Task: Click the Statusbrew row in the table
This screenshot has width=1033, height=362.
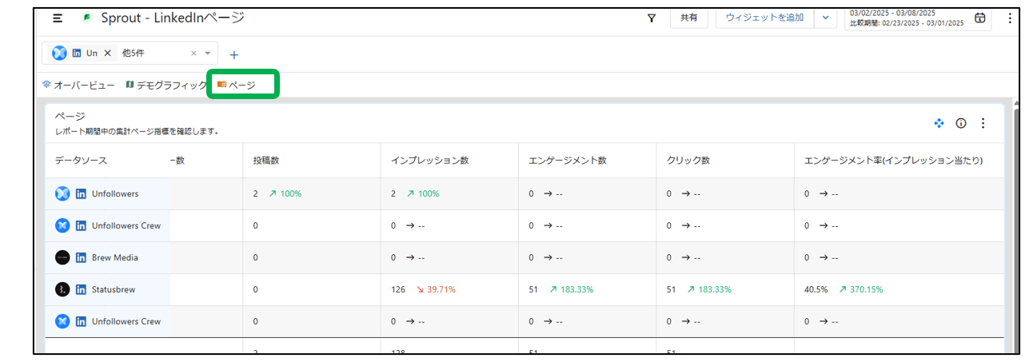Action: pyautogui.click(x=114, y=289)
